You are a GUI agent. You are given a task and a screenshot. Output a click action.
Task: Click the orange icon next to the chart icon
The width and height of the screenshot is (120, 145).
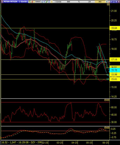pyautogui.click(x=32, y=2)
